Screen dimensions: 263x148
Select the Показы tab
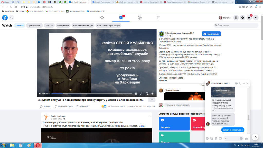point(49,25)
